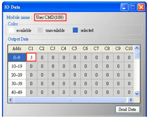Screen dimensions: 148x119
Task: Click the blue selected color swatch
Action: pyautogui.click(x=75, y=30)
